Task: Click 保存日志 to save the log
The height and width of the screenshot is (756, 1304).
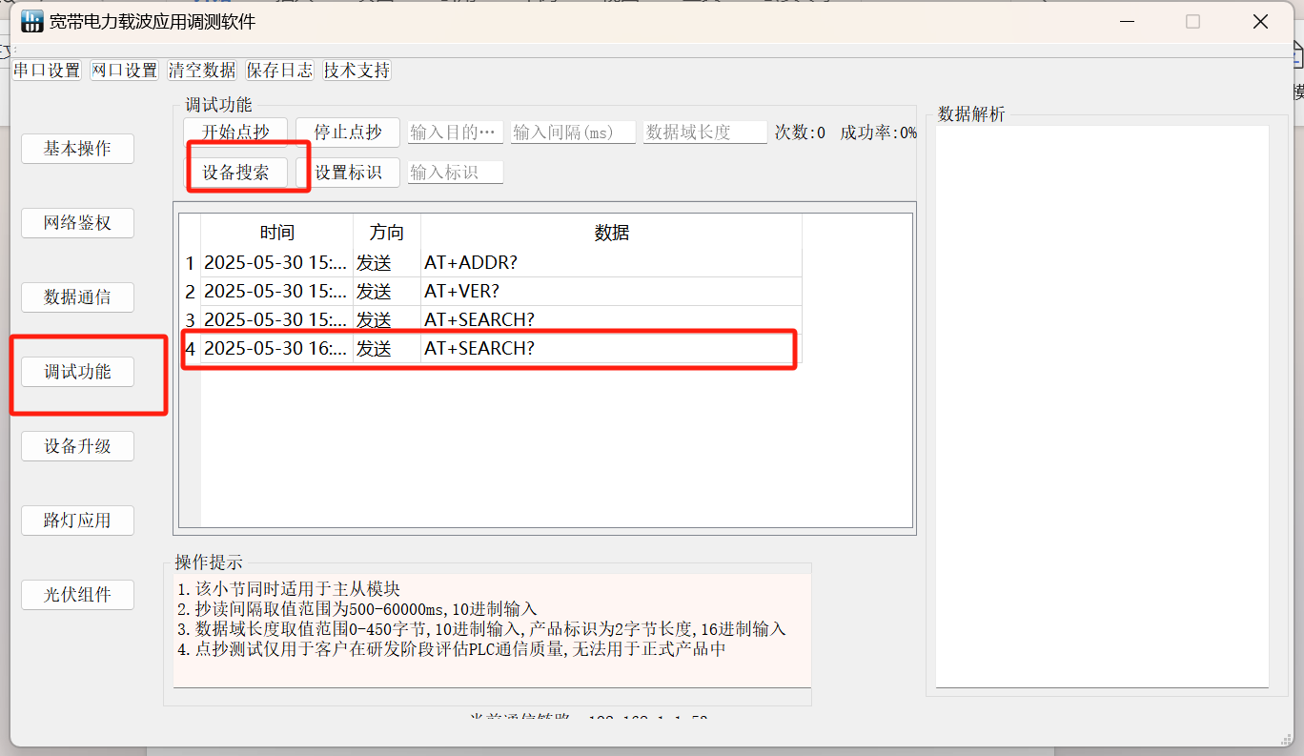Action: (279, 70)
